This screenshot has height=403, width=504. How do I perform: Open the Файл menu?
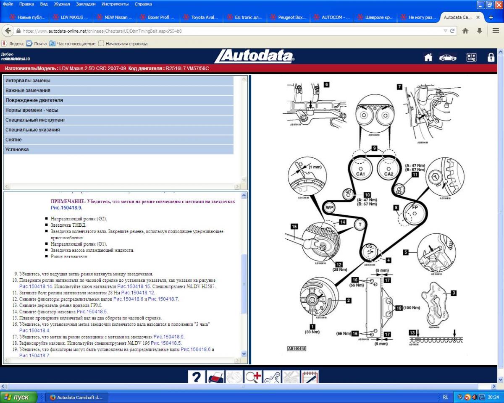(8, 4)
